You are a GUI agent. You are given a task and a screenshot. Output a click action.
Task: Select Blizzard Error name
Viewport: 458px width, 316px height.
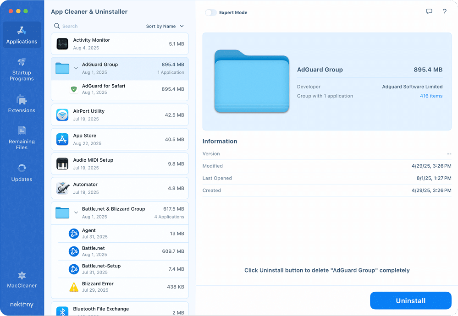(98, 283)
